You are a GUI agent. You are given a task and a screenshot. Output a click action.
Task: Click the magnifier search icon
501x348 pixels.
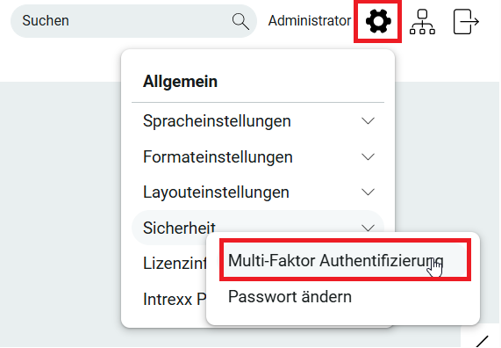pyautogui.click(x=240, y=21)
